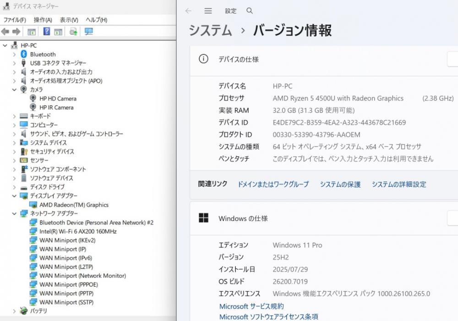
Task: Click the AMD Radeon(TM) Graphics adapter icon
Action: point(33,205)
